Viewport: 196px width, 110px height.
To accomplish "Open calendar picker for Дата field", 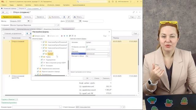I will [80, 21].
